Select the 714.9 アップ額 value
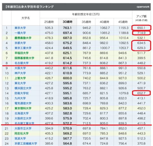153x146 pixels. [x=141, y=33]
